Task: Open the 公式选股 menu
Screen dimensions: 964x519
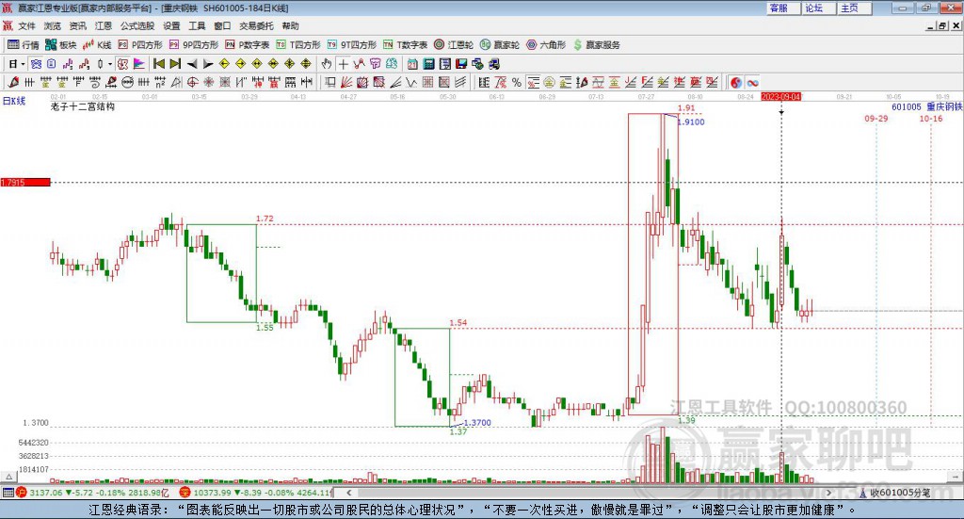Action: point(137,25)
